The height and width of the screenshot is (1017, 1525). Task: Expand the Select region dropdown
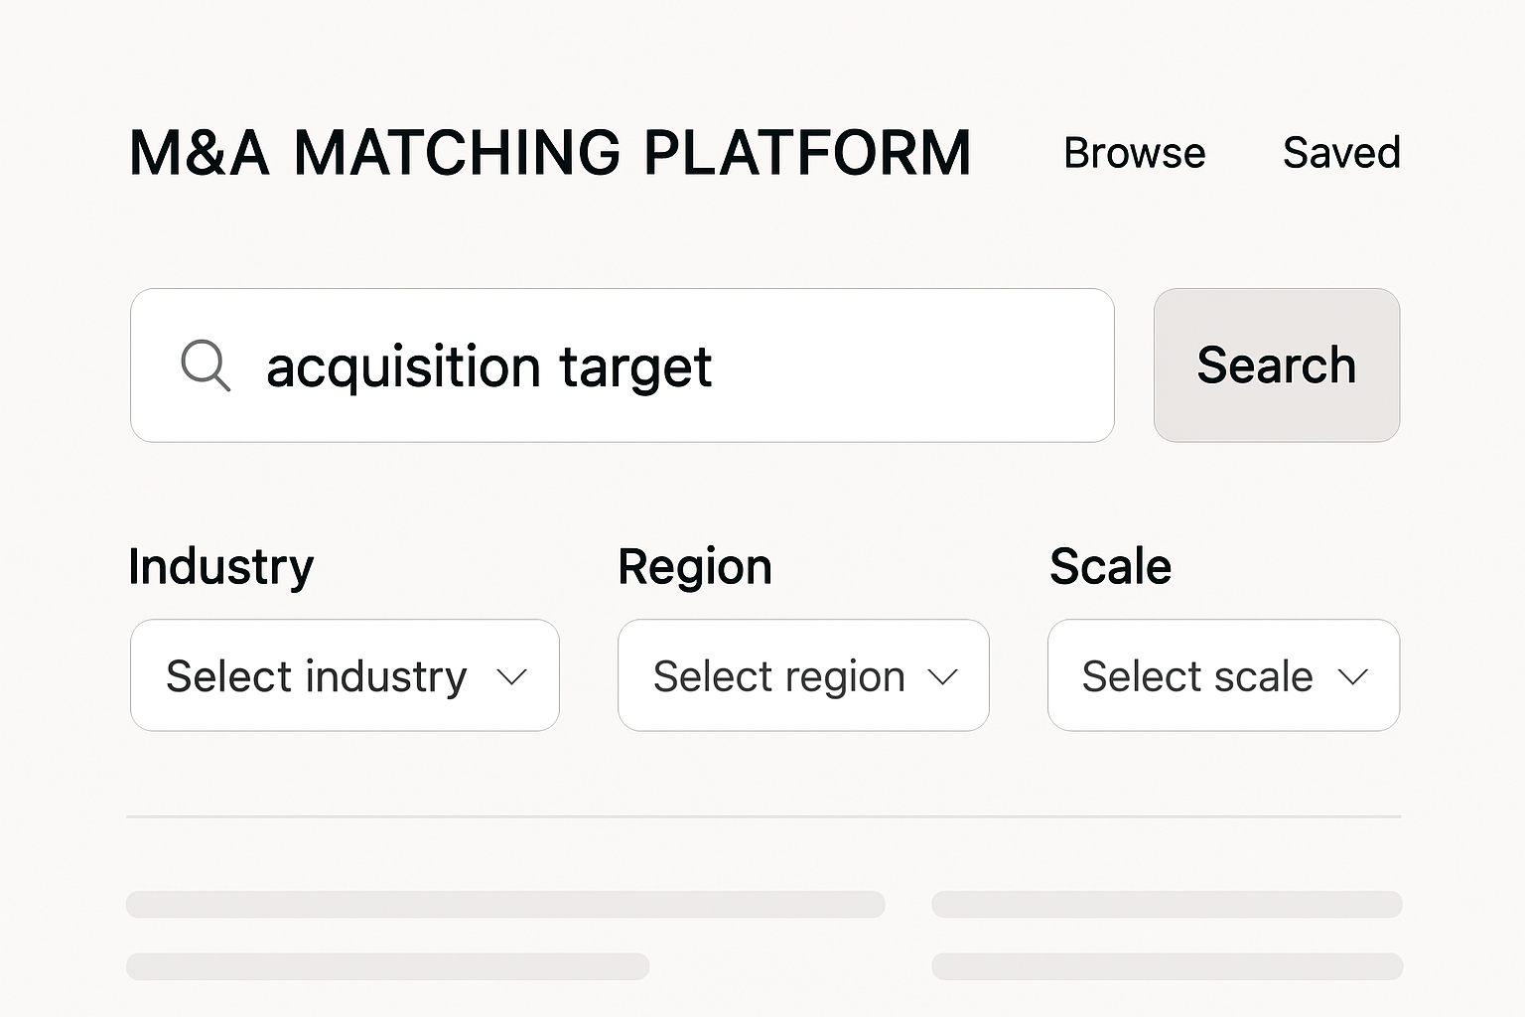pos(802,675)
